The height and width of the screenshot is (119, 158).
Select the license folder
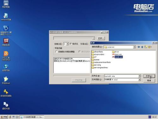[x=95, y=60]
